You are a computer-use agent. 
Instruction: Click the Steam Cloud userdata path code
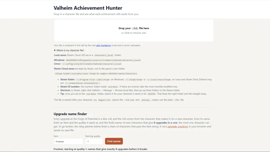[x=96, y=74]
